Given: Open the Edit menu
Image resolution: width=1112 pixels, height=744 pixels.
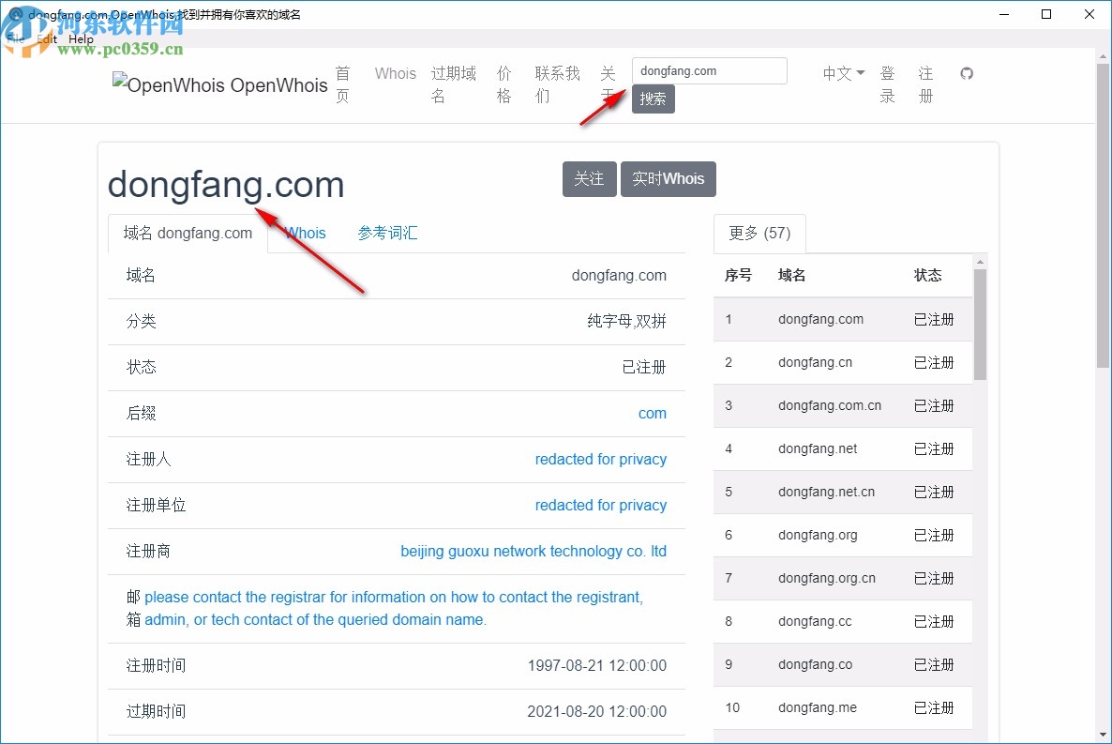Looking at the screenshot, I should point(47,39).
